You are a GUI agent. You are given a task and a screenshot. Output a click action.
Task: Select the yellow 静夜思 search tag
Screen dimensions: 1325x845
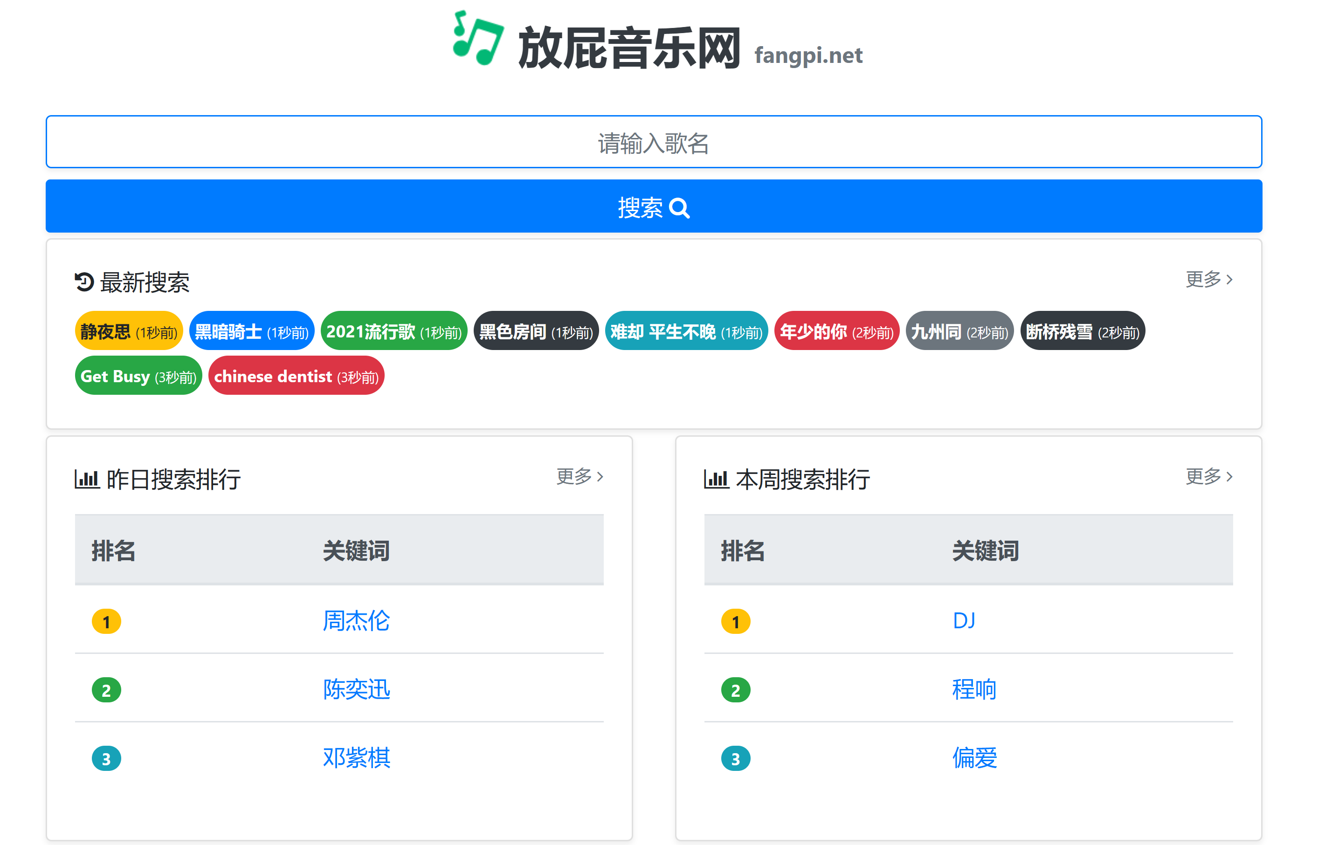click(x=129, y=331)
